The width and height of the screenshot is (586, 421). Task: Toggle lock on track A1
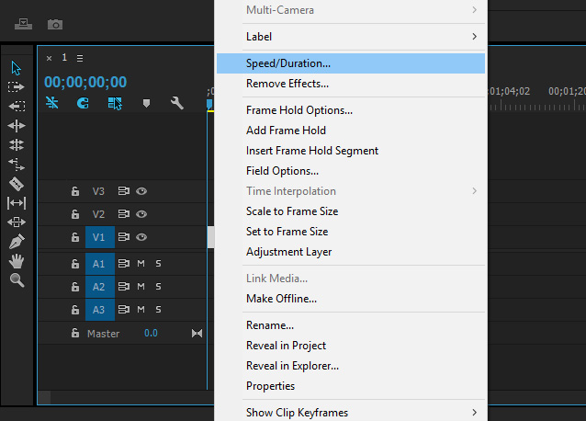point(75,264)
